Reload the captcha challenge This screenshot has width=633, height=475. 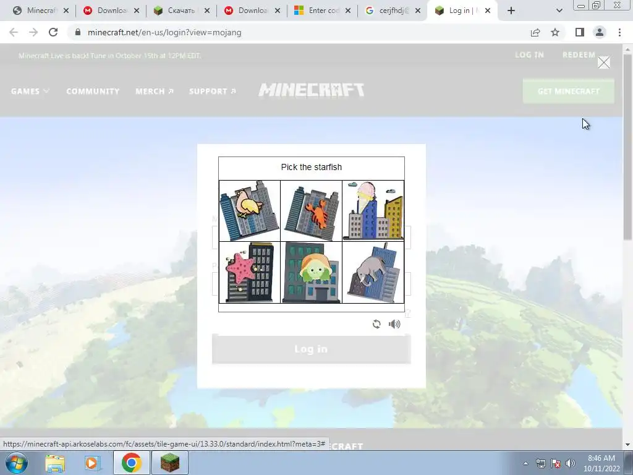tap(376, 324)
